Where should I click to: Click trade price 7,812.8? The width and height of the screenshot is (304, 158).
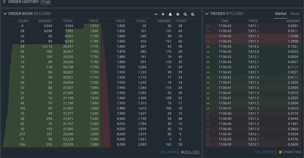click(253, 52)
